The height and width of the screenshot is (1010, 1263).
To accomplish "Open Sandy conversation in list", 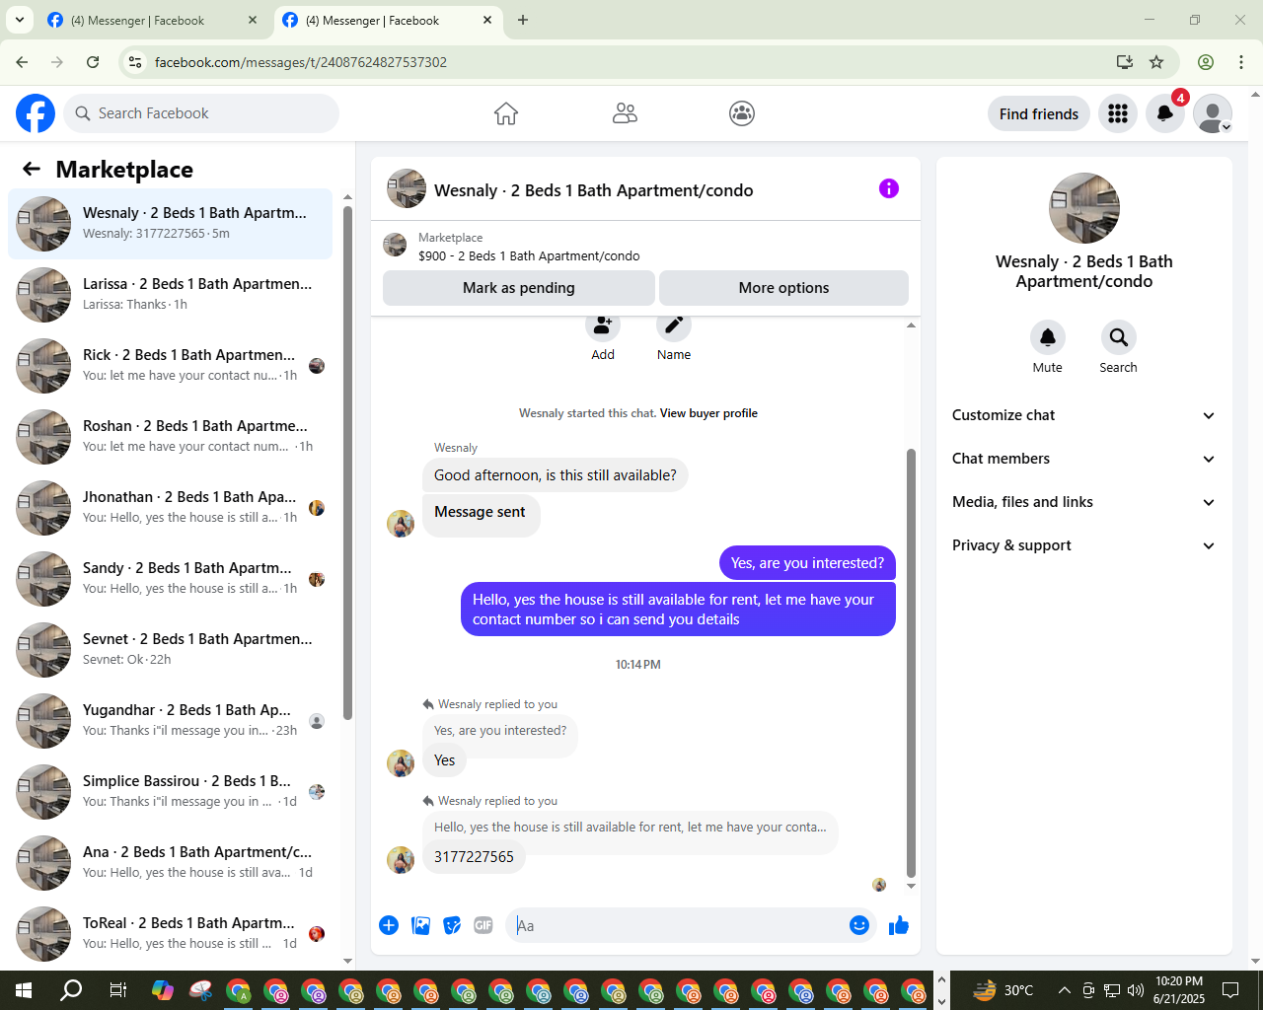I will click(x=171, y=579).
